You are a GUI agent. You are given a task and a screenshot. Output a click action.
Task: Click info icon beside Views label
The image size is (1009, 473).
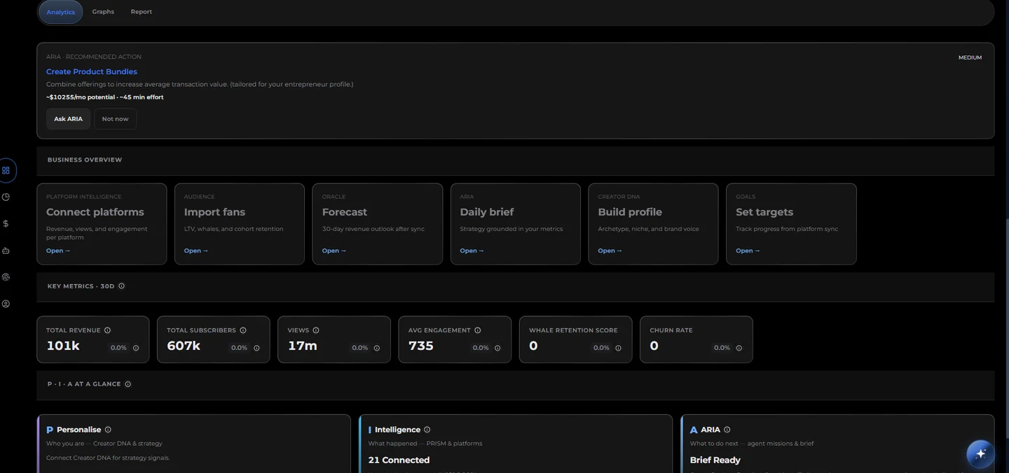[316, 330]
